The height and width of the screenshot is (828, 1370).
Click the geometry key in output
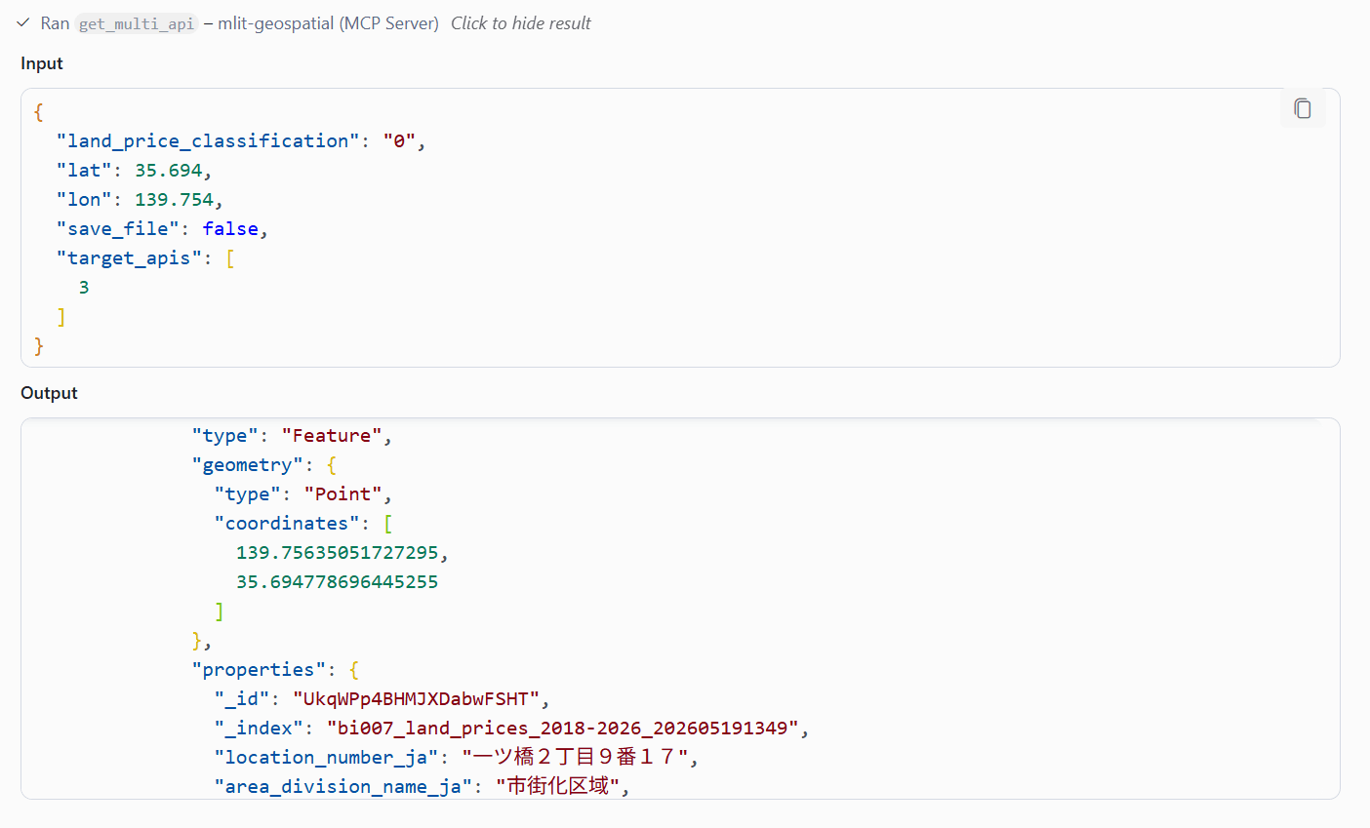(248, 465)
